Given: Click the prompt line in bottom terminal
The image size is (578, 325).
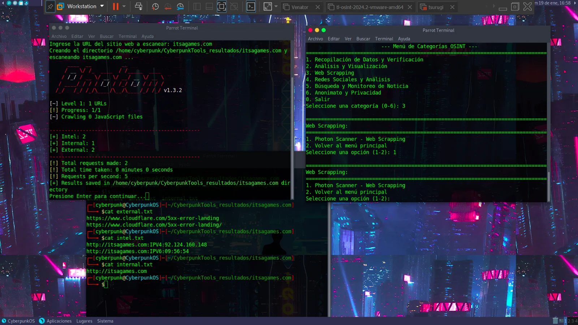Looking at the screenshot, I should (x=105, y=285).
